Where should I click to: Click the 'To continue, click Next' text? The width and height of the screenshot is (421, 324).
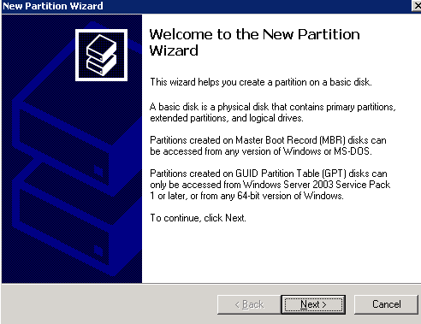pyautogui.click(x=198, y=218)
